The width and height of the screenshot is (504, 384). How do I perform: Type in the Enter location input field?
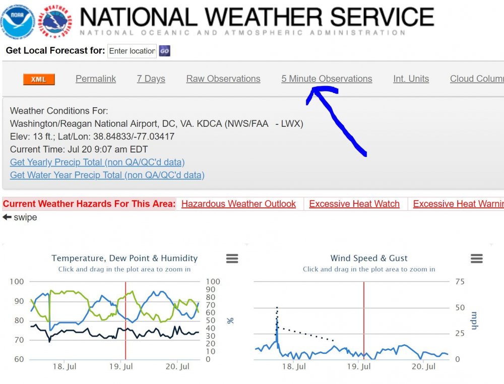pyautogui.click(x=132, y=51)
